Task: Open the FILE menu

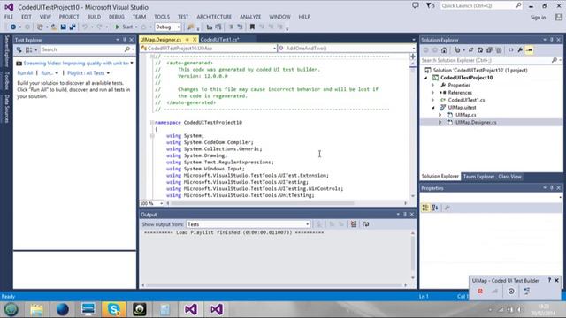Action: point(9,17)
